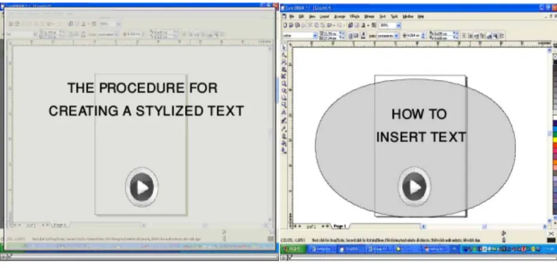Play the 'How to Insert Text' video
The width and height of the screenshot is (557, 268).
[x=414, y=187]
